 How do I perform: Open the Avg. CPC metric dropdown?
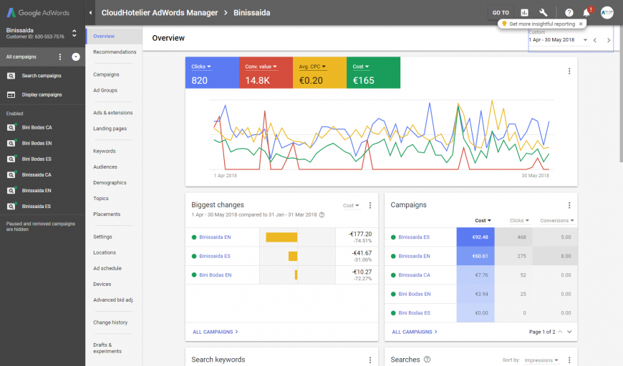click(x=312, y=66)
